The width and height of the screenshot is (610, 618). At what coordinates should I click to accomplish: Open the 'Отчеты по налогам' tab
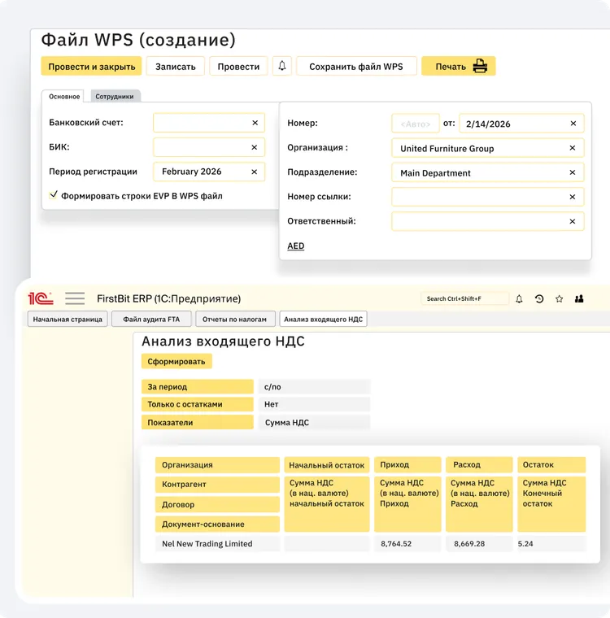(x=234, y=320)
